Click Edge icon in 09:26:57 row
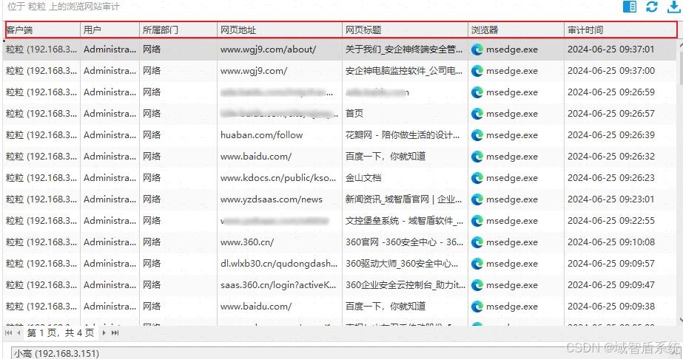Image resolution: width=683 pixels, height=359 pixels. (x=477, y=114)
